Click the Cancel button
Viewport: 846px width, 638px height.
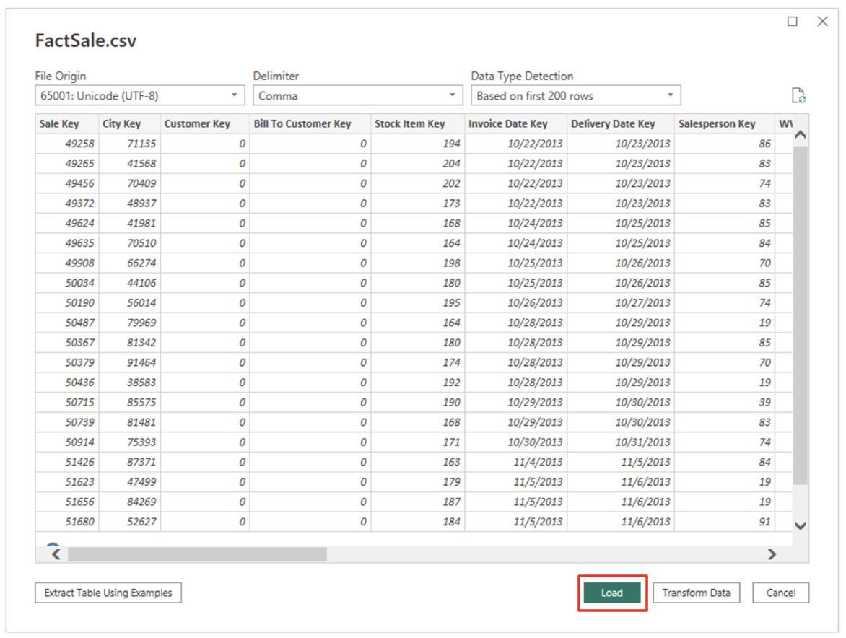pyautogui.click(x=781, y=593)
